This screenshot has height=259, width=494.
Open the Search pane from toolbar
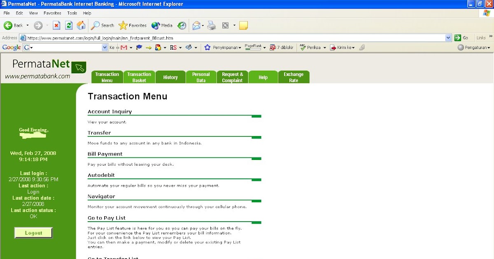point(103,25)
